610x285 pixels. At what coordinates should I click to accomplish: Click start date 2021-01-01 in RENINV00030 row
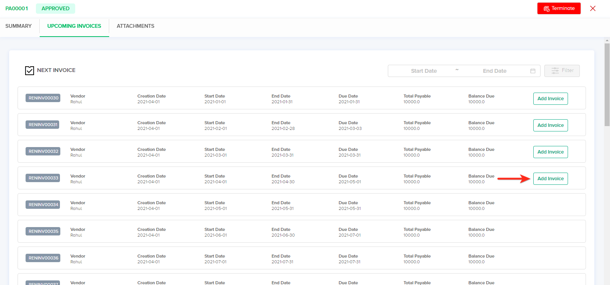[x=215, y=102]
